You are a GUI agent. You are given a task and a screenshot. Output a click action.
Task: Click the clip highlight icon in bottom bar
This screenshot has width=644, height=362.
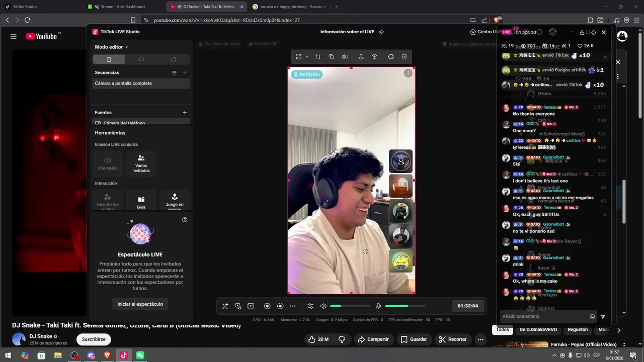click(251, 306)
